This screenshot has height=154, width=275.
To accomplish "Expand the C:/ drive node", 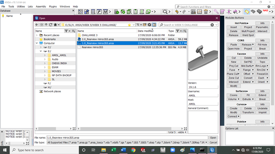I will [x=41, y=47].
